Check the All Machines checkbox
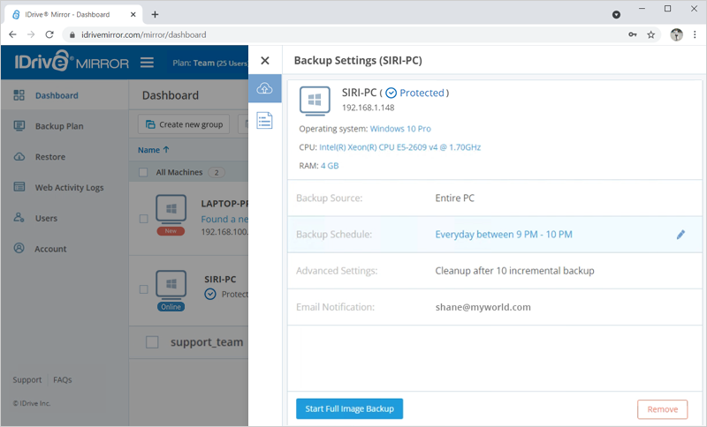The width and height of the screenshot is (707, 427). [143, 172]
